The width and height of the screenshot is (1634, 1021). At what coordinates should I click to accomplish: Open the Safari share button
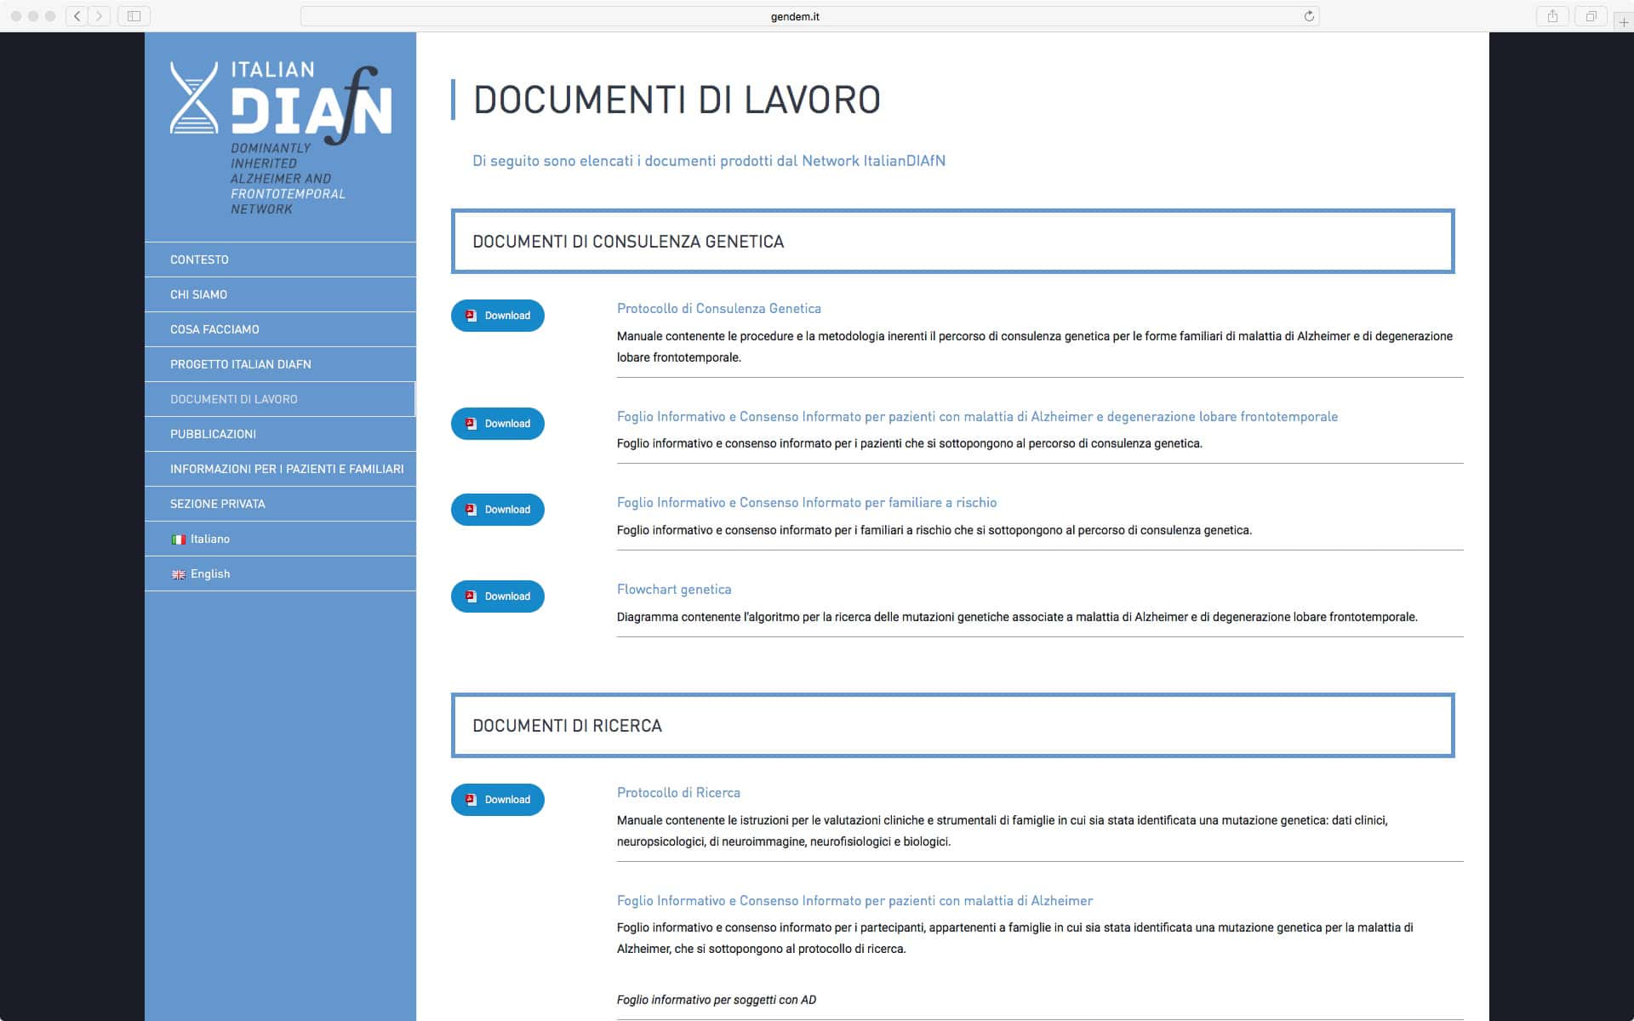(x=1553, y=16)
